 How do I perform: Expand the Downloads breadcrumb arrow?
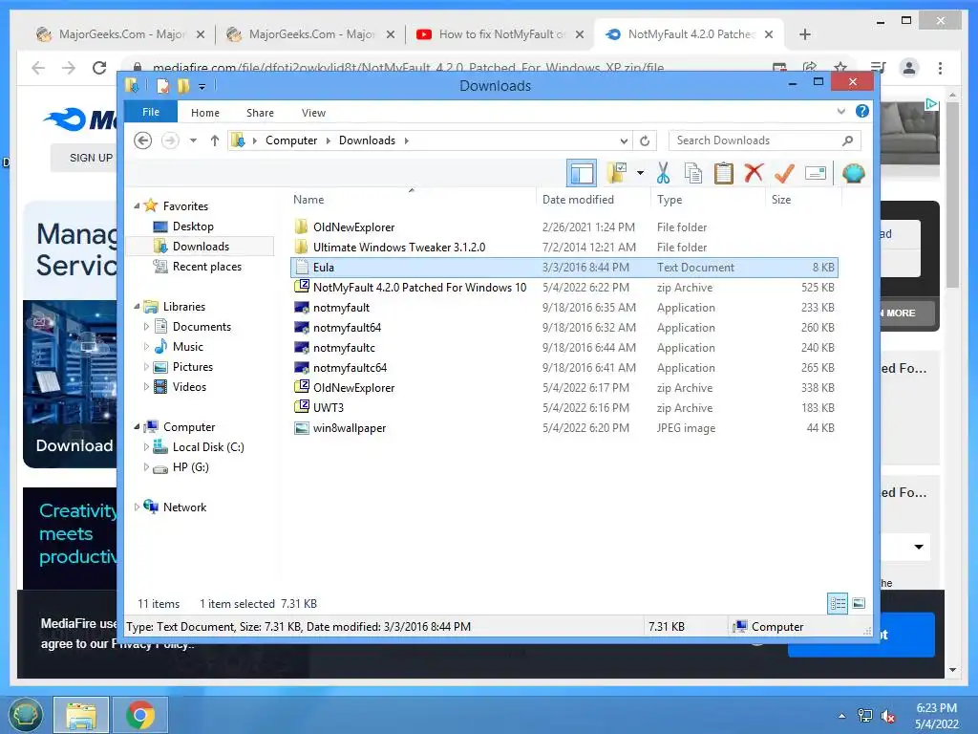(x=407, y=140)
